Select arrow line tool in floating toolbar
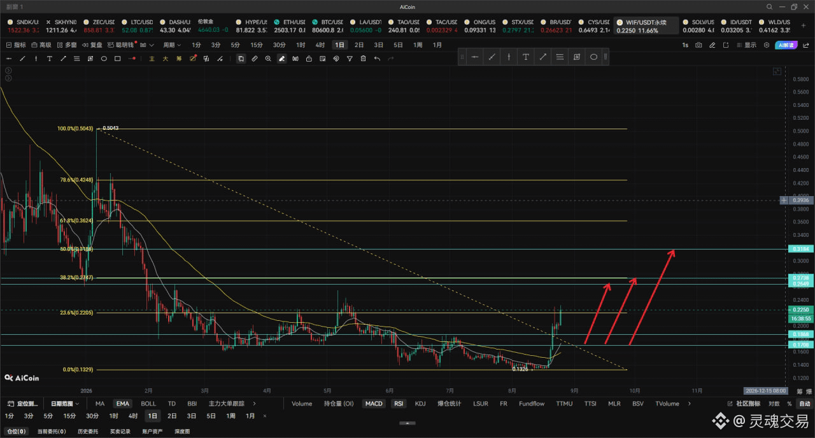Screen dimensions: 815x438 tap(543, 57)
